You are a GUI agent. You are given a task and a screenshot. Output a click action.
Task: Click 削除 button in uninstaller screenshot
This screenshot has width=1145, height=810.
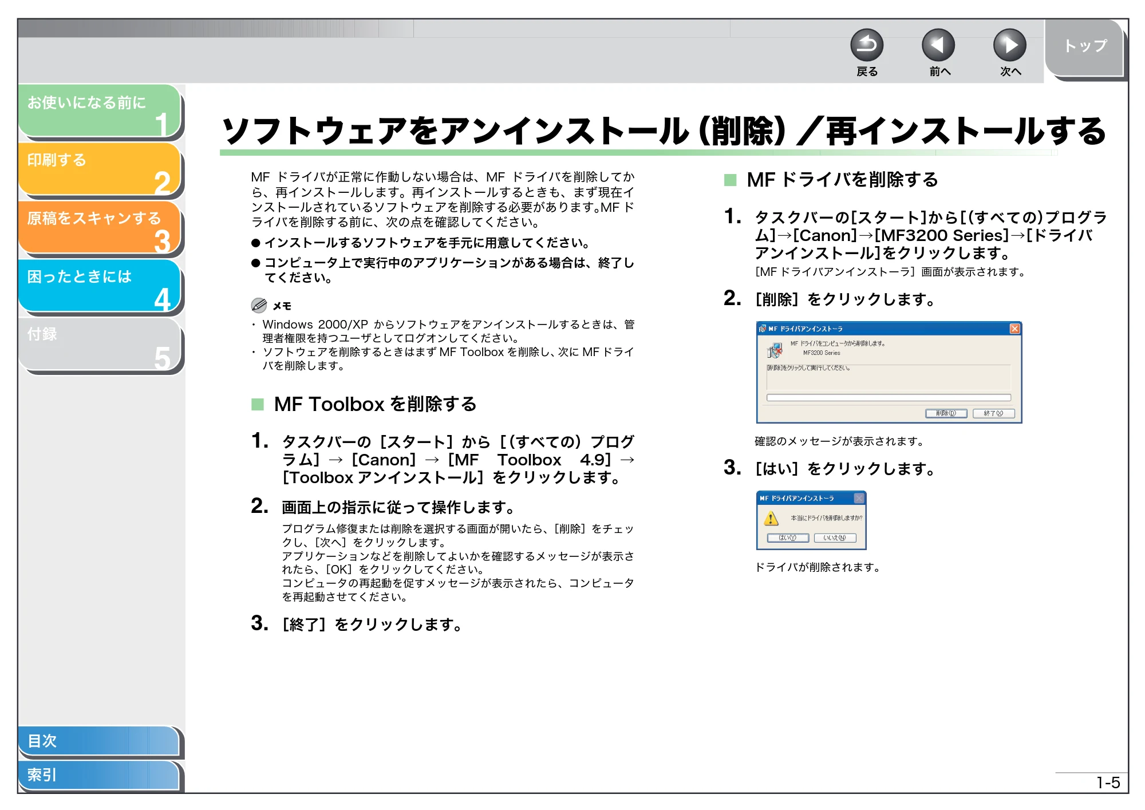pos(946,413)
